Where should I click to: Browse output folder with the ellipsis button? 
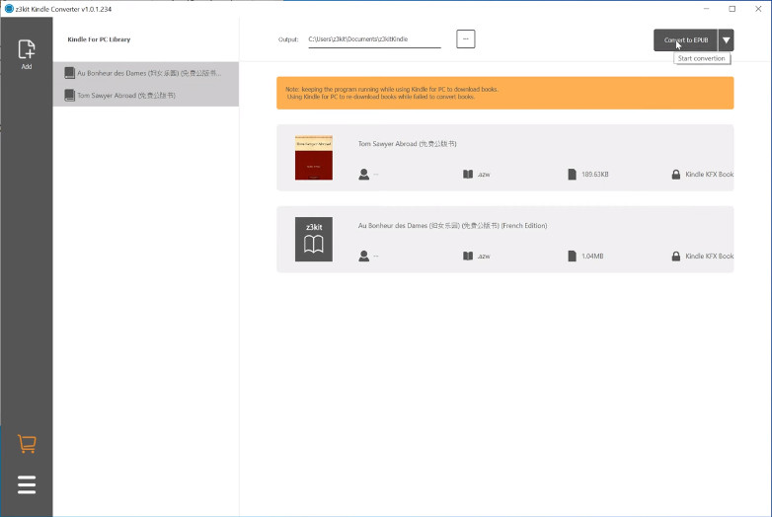coord(465,38)
